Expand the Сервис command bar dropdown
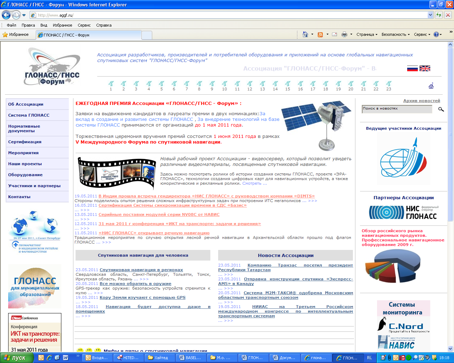 [422, 34]
